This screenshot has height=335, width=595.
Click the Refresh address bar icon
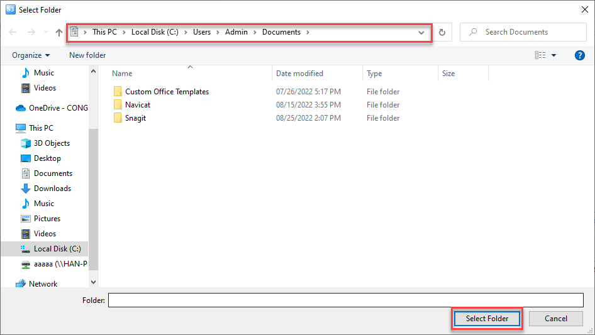coord(442,32)
